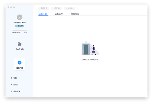Click the 全部开始 button
Screen dimensions: 153x104
(x=57, y=8)
